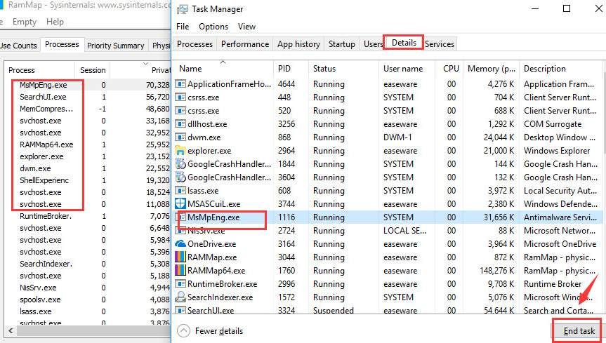Click the dwm.exe process icon
This screenshot has width=606, height=343.
[x=181, y=137]
